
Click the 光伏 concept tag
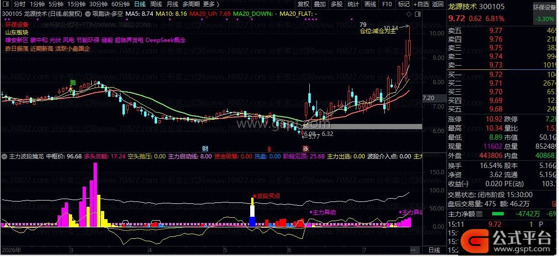55,41
